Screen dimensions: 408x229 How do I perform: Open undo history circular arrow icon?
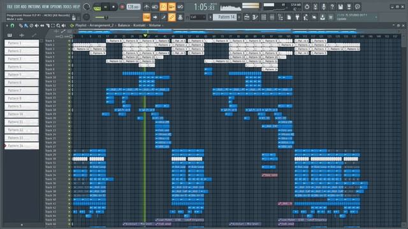pyautogui.click(x=307, y=7)
